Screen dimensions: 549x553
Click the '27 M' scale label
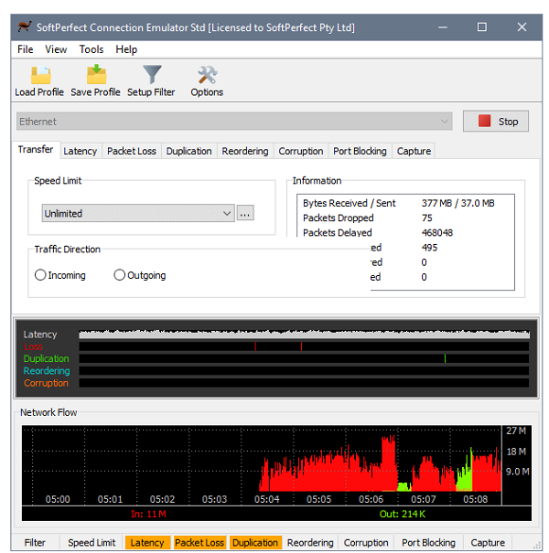click(516, 431)
